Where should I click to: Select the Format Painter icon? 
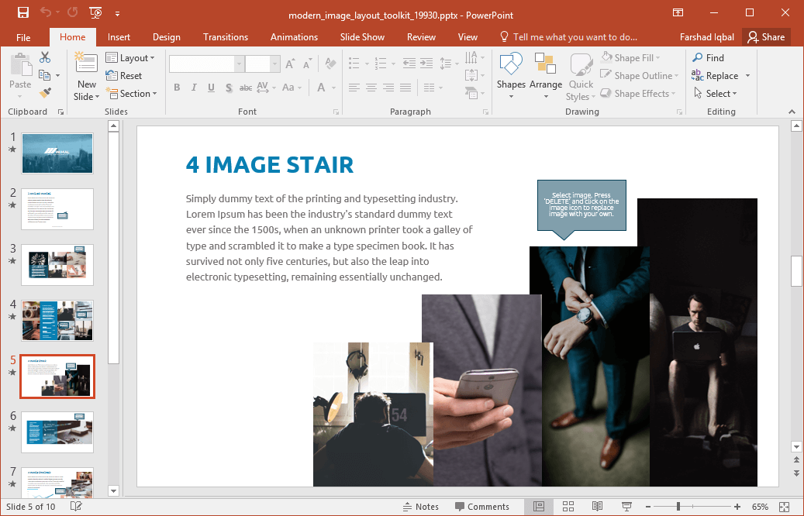tap(46, 93)
